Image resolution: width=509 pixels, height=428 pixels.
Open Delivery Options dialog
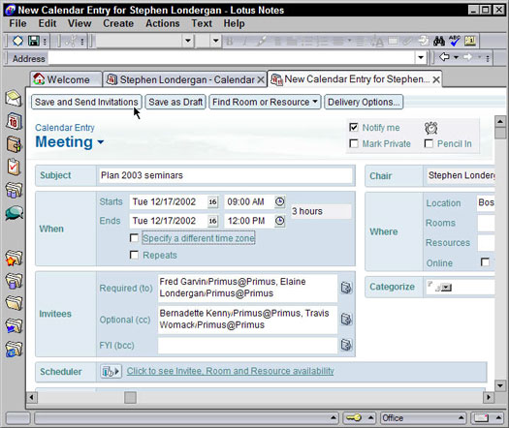pyautogui.click(x=364, y=102)
